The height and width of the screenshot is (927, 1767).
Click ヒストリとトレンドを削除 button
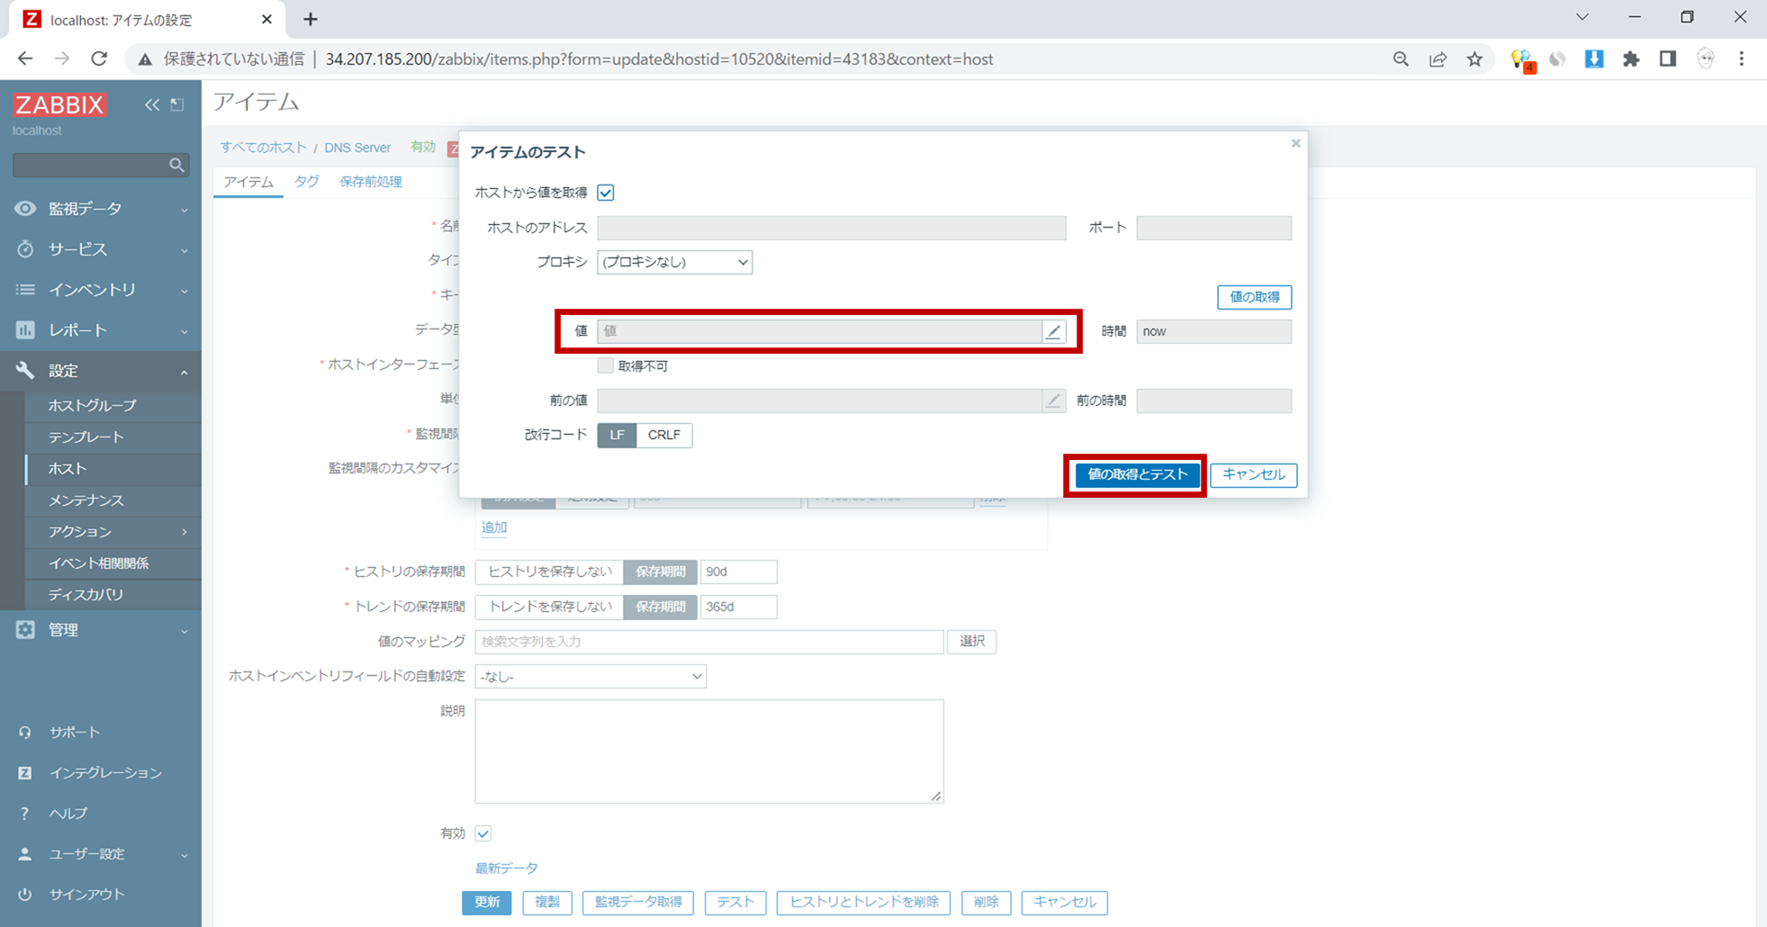pos(864,903)
